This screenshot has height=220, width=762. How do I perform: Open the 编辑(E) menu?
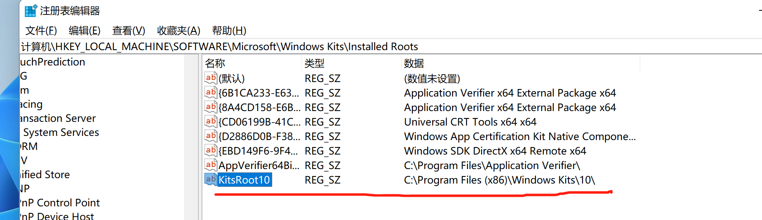[85, 31]
